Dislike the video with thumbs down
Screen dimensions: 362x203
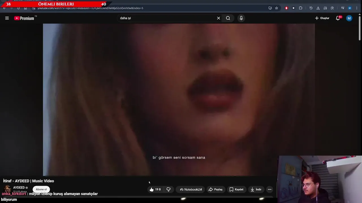point(169,189)
